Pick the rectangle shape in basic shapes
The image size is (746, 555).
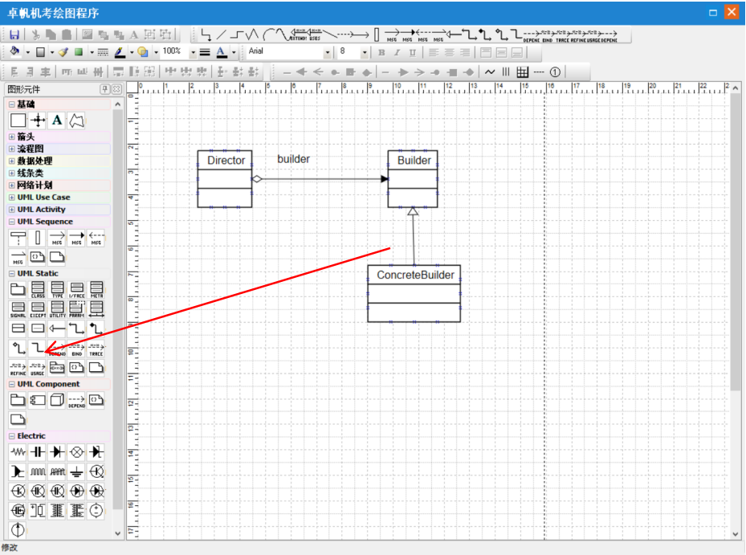[18, 120]
